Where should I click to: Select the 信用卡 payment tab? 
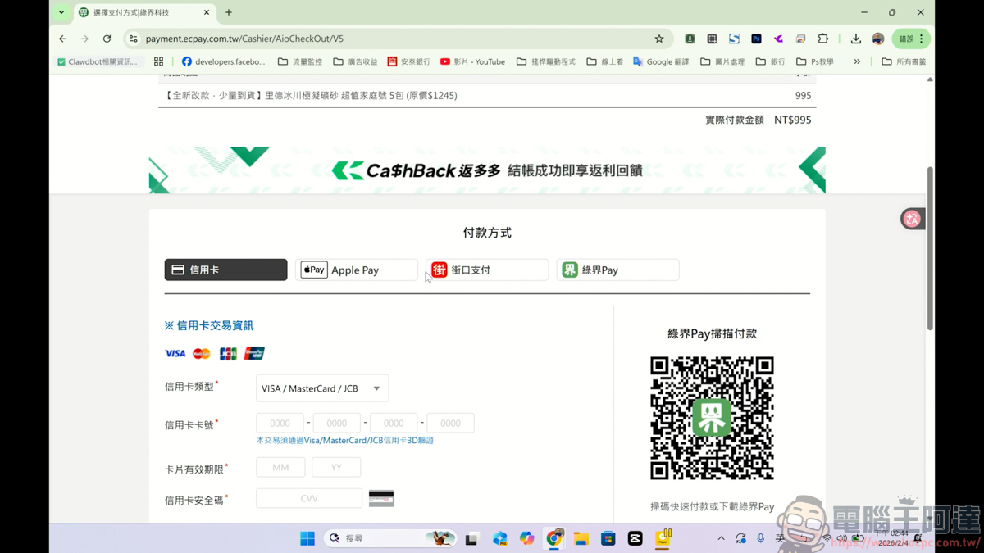(225, 270)
